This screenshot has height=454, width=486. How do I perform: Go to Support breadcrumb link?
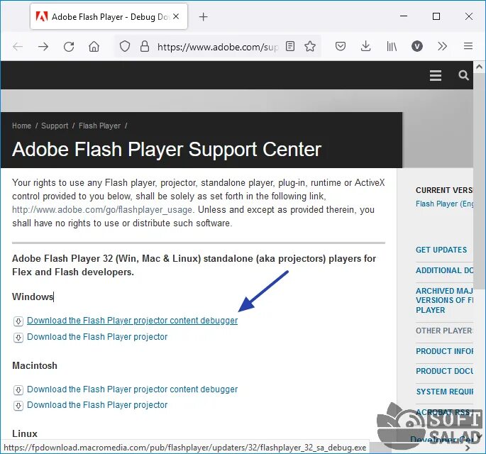55,126
